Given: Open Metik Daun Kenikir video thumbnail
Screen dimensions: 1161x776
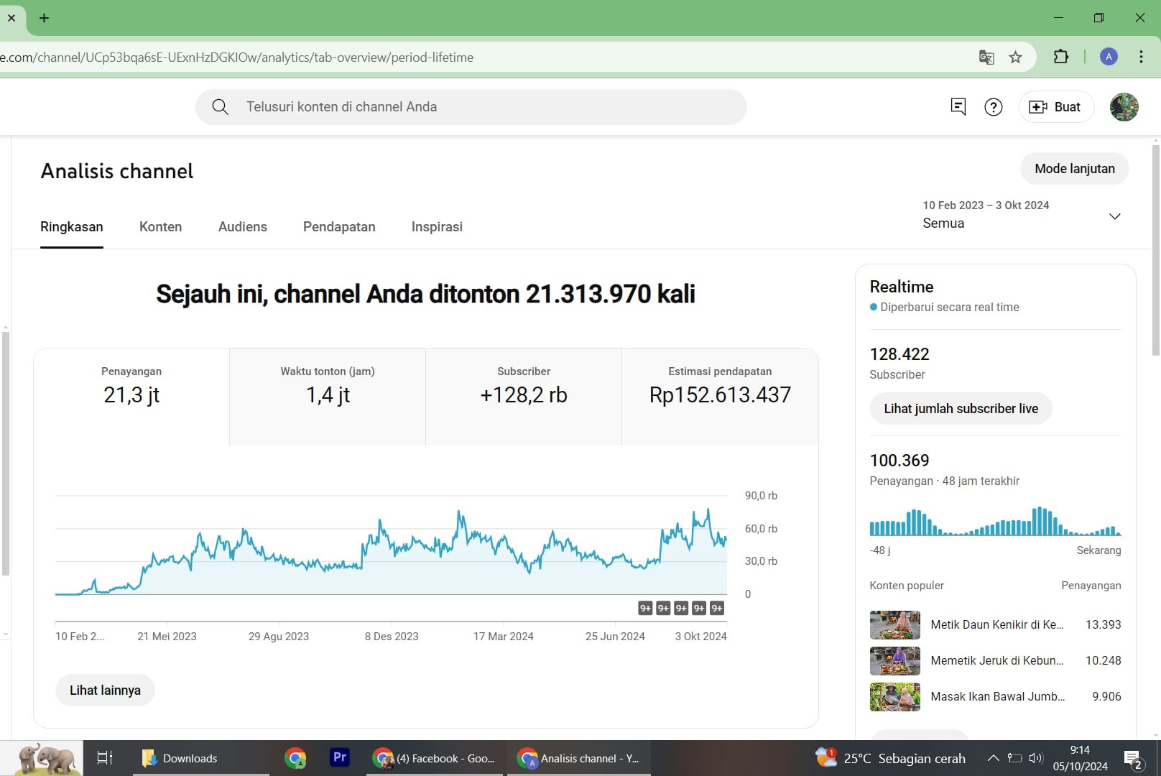Looking at the screenshot, I should point(894,625).
